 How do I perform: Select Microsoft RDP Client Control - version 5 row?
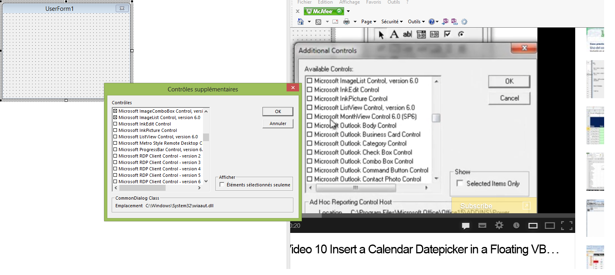pos(158,175)
